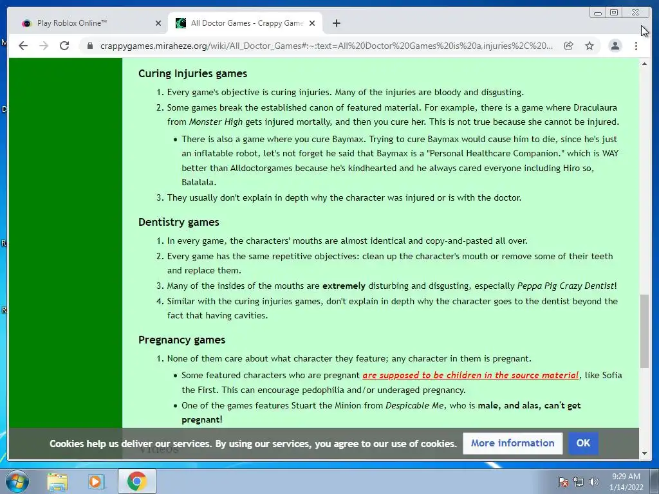This screenshot has width=659, height=494.
Task: Click the Crappy Games tab favicon
Action: [x=181, y=23]
